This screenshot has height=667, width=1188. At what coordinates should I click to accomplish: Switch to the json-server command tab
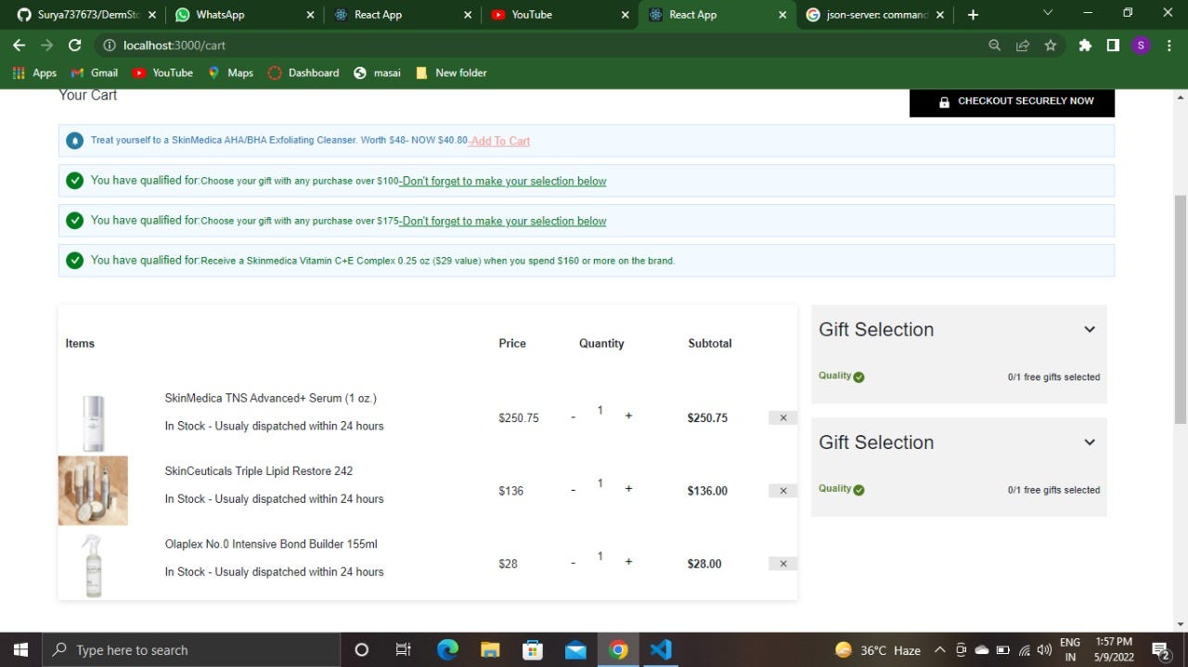[x=875, y=15]
